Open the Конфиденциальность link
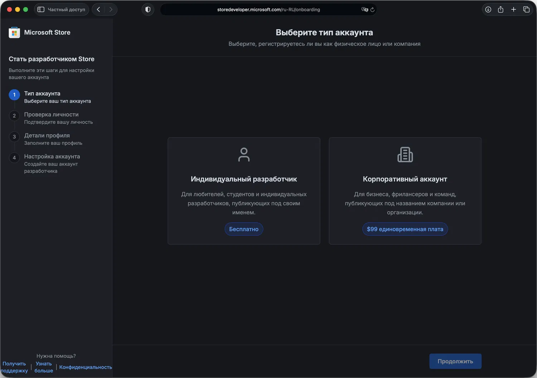The image size is (537, 378). click(86, 367)
